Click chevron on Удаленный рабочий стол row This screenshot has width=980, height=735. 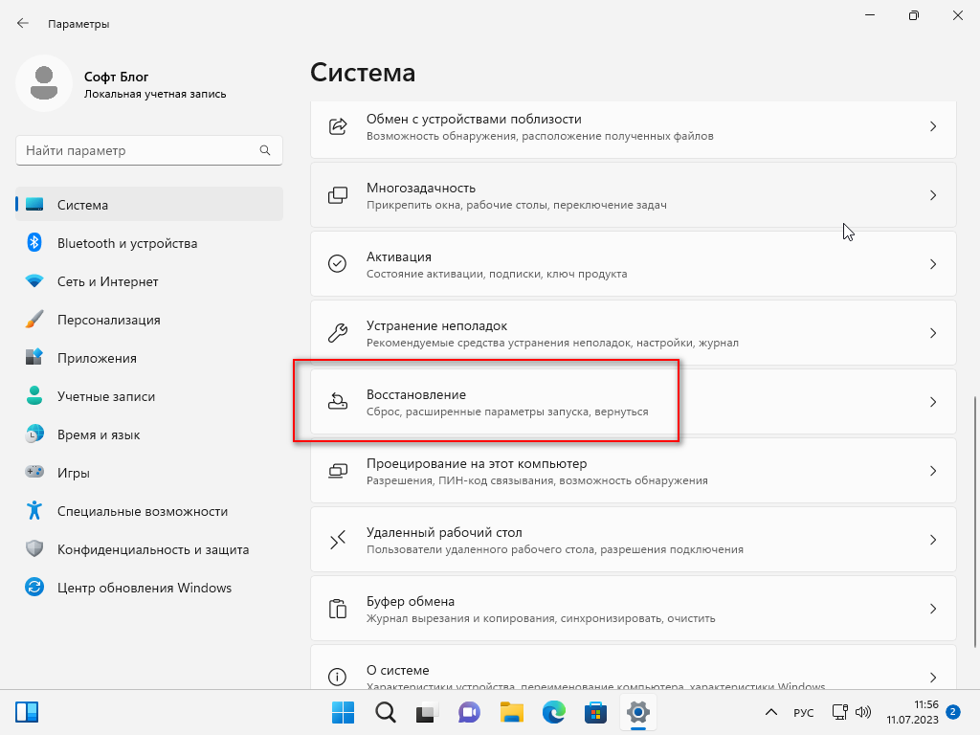[932, 540]
